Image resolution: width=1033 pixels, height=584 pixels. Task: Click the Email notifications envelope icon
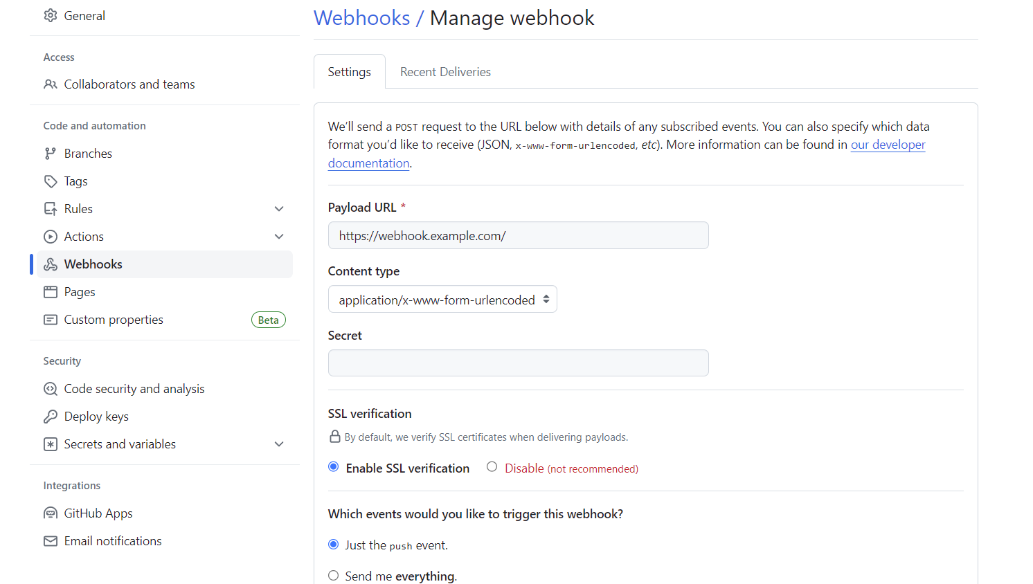click(51, 541)
